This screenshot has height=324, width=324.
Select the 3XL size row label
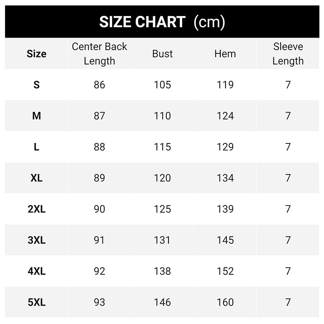tap(36, 240)
